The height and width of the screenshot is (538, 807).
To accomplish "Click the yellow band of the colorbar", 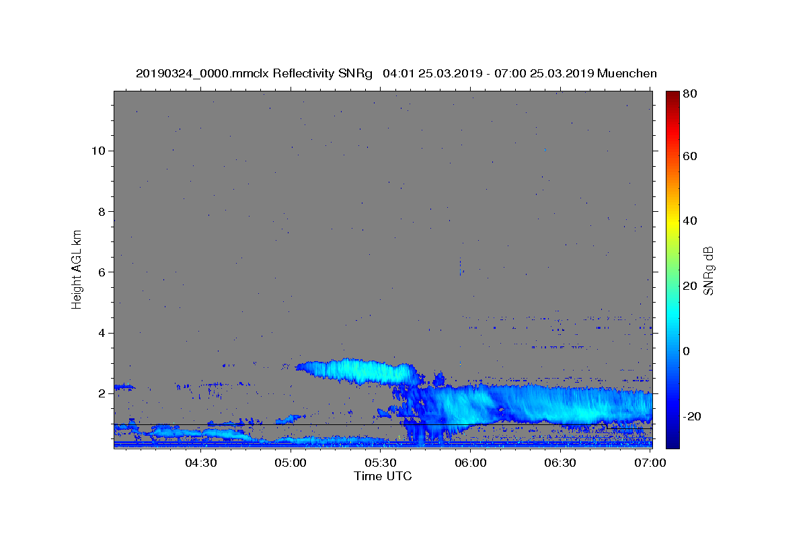I will 672,222.
